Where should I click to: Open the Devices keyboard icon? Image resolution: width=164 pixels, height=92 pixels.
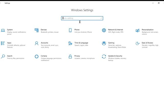click(37, 30)
